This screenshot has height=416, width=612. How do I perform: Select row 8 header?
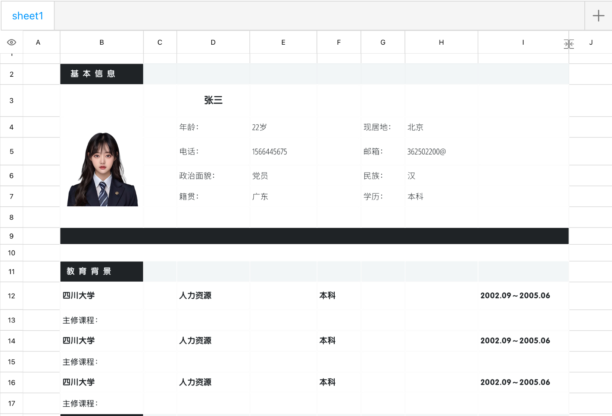[x=12, y=217]
